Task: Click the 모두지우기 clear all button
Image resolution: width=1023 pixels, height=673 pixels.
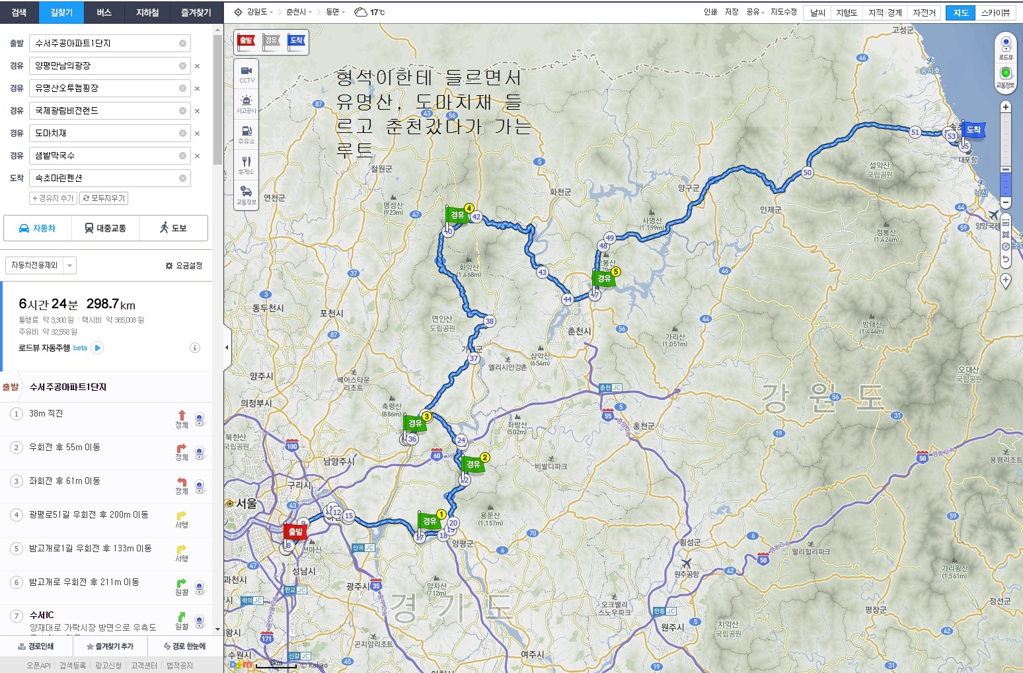Action: [104, 198]
